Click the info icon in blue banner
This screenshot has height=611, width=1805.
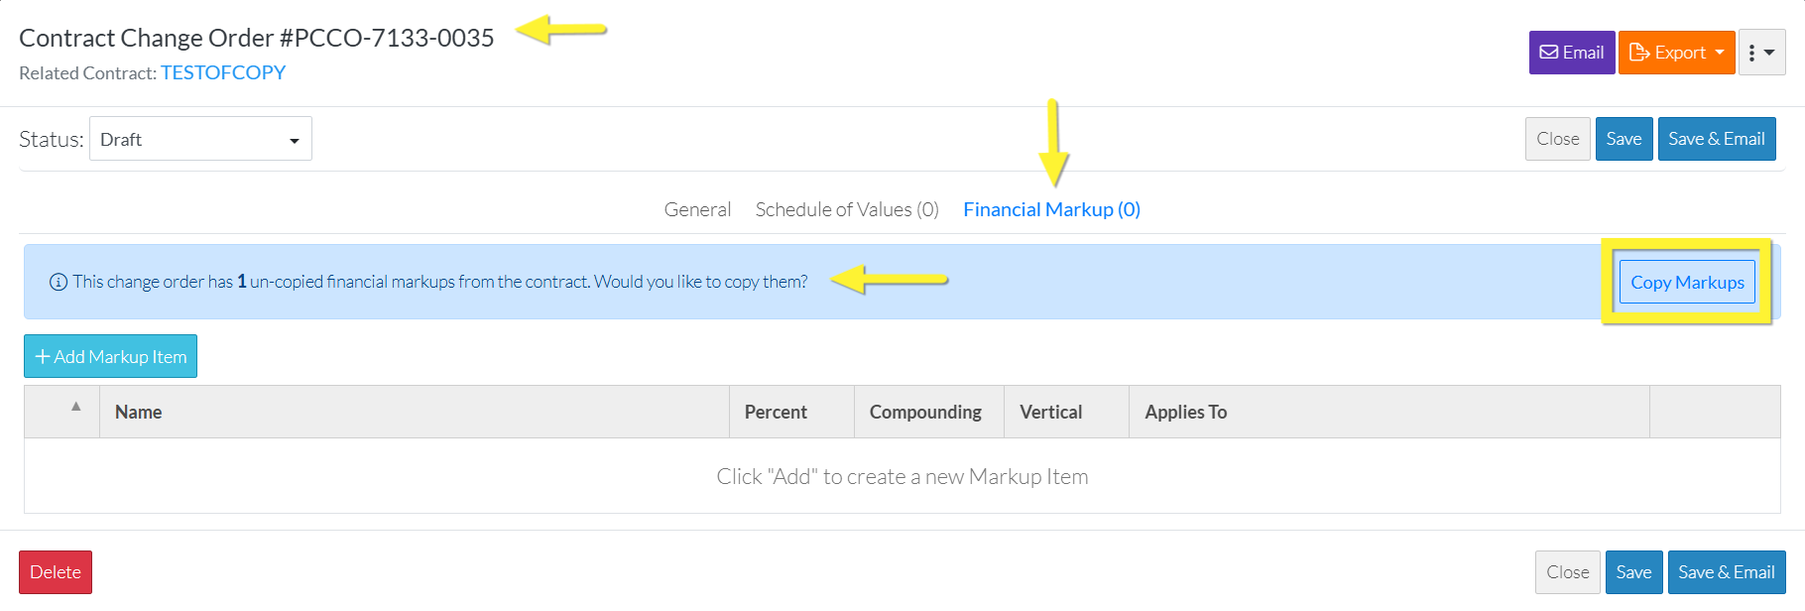click(x=59, y=282)
